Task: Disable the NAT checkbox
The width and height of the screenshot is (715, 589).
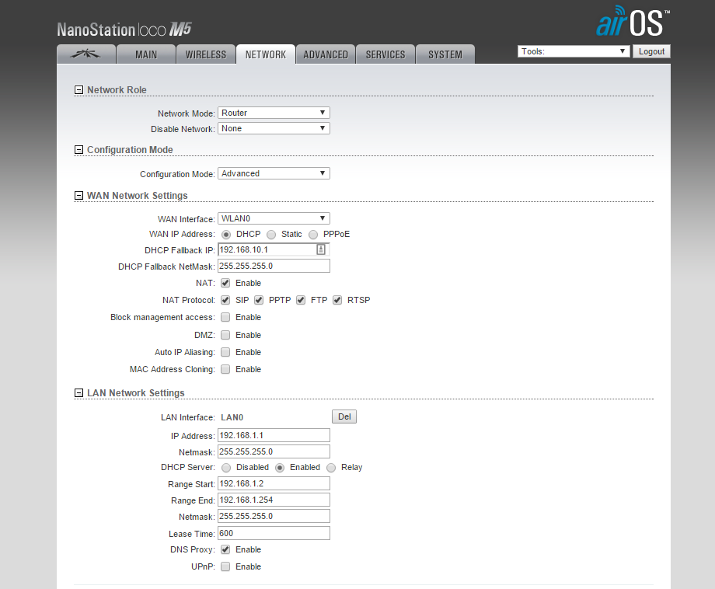Action: (225, 283)
